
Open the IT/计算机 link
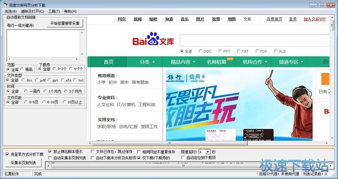[x=126, y=105]
